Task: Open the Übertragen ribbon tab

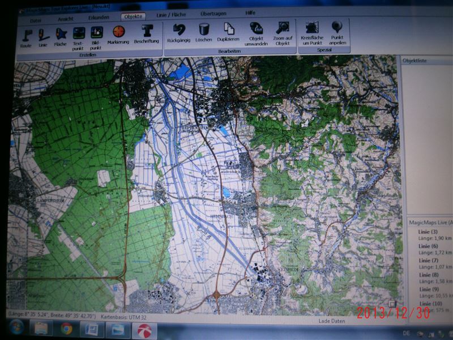Action: tap(213, 13)
